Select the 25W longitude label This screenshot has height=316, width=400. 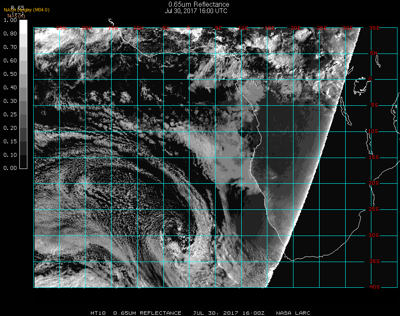click(61, 28)
